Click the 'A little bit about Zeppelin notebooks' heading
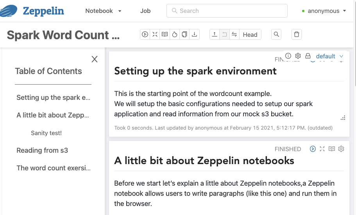Viewport: 356px width, 215px height. 204,161
